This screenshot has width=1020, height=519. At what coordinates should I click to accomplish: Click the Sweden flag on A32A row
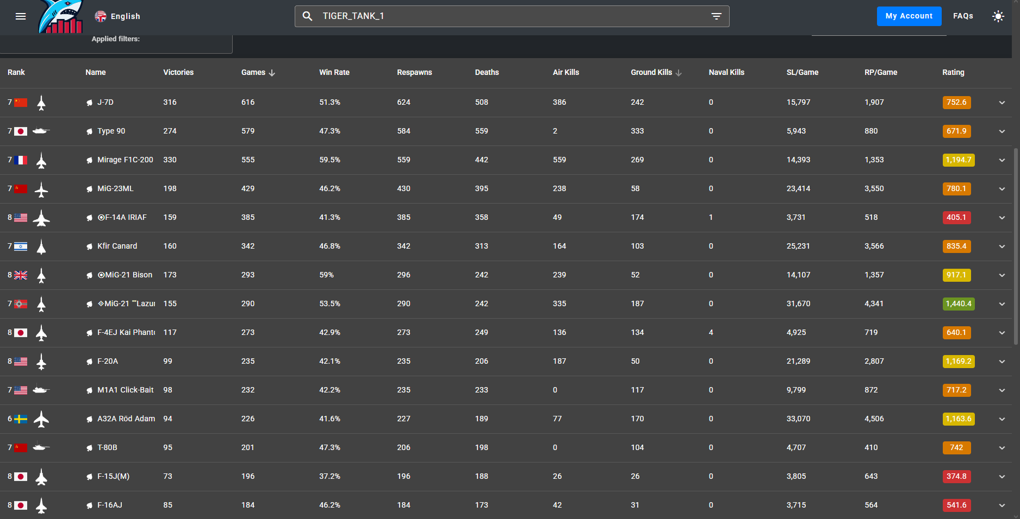(21, 419)
